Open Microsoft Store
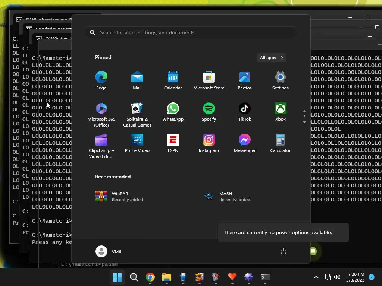 209,81
